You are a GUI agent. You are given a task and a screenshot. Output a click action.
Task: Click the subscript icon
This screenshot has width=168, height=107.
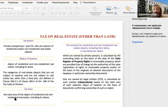[19, 13]
